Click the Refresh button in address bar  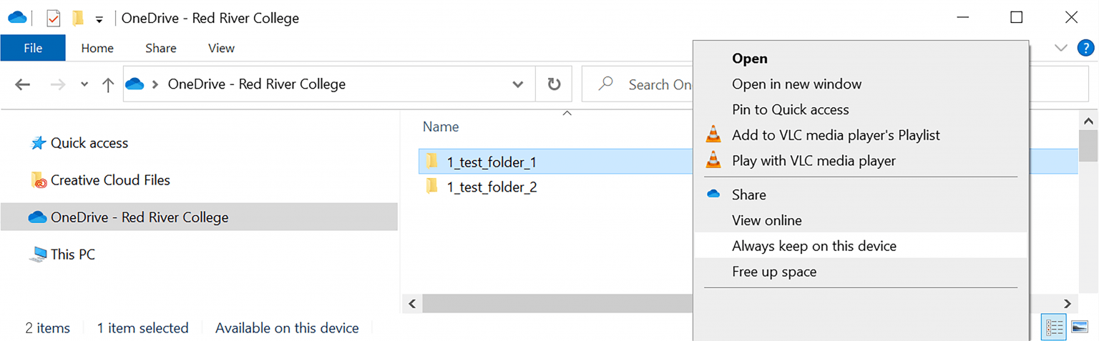coord(554,84)
